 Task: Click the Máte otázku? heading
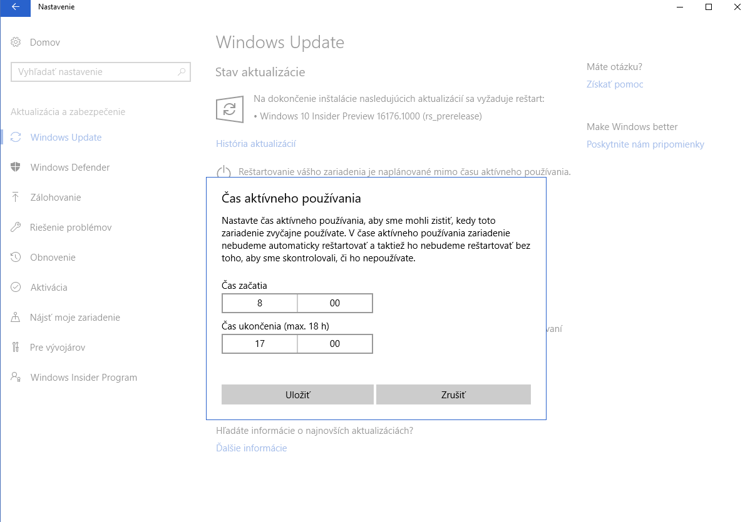[x=614, y=67]
